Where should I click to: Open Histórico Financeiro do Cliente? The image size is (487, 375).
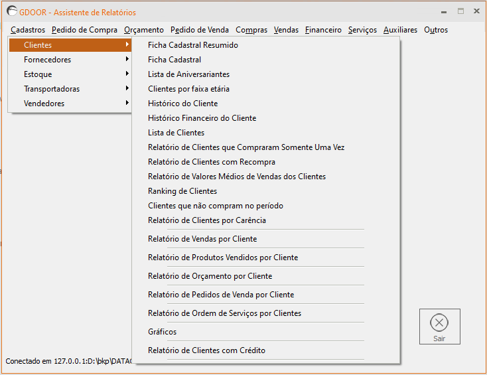(x=202, y=118)
